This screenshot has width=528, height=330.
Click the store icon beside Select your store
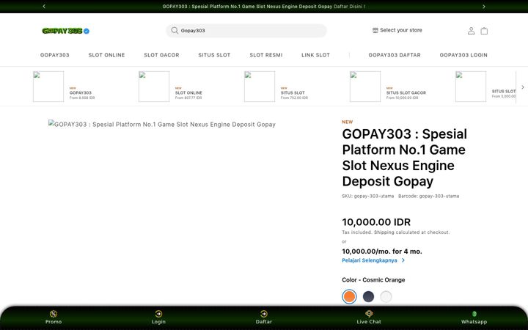click(375, 30)
